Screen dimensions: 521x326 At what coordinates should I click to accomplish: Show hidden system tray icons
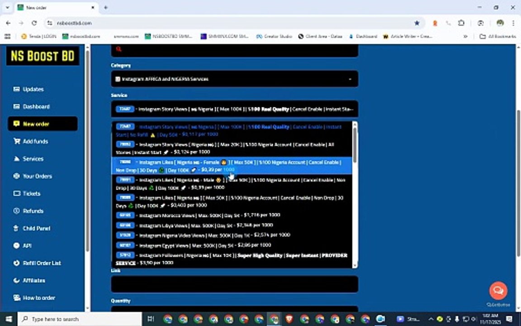coord(431,319)
